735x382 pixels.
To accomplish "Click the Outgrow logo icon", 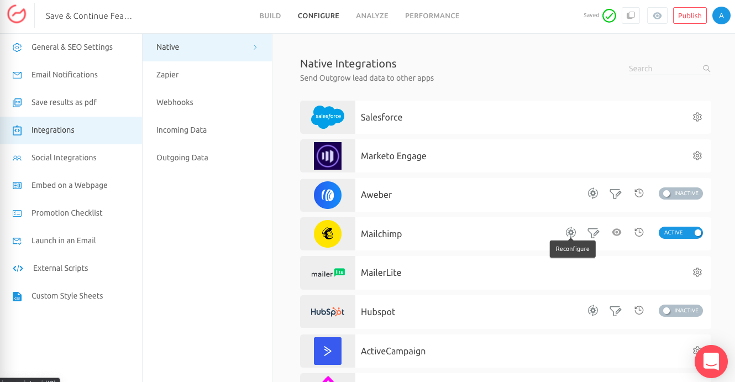I will coord(17,14).
